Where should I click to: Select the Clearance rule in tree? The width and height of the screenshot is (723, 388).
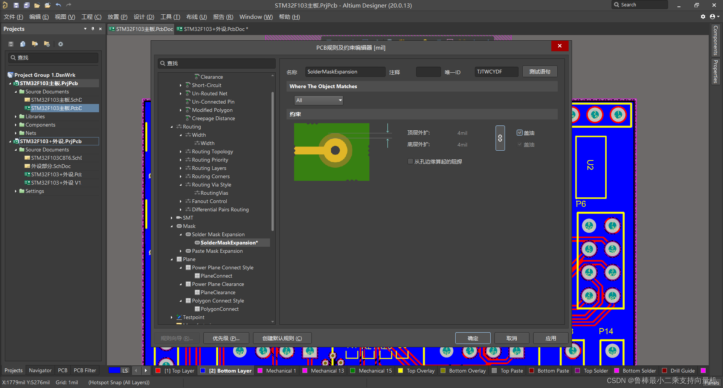coord(212,77)
